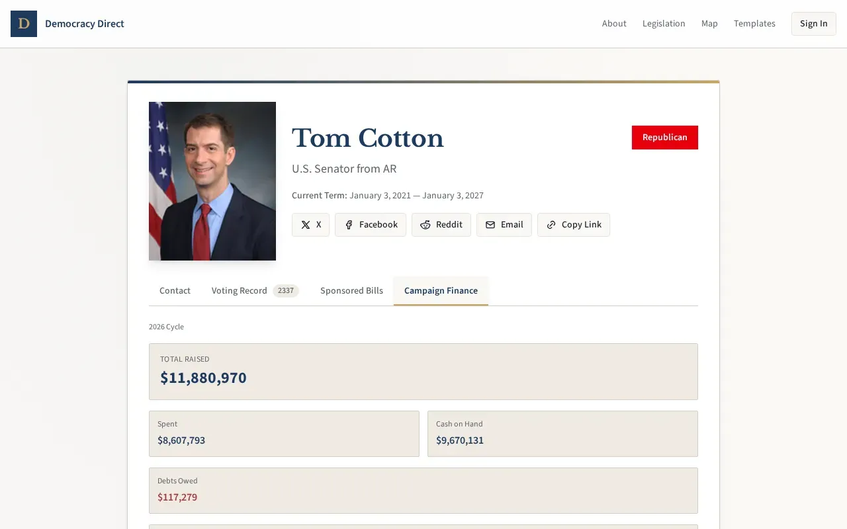Click the Democracy Direct 'D' logo
The image size is (847, 529).
[x=24, y=24]
